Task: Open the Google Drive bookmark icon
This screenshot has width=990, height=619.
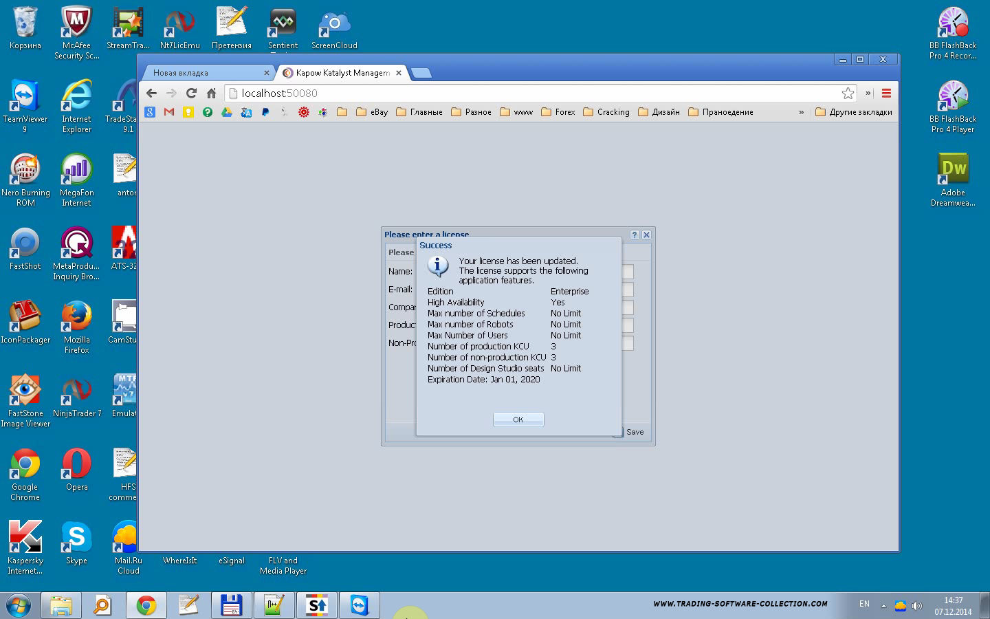Action: pyautogui.click(x=226, y=112)
